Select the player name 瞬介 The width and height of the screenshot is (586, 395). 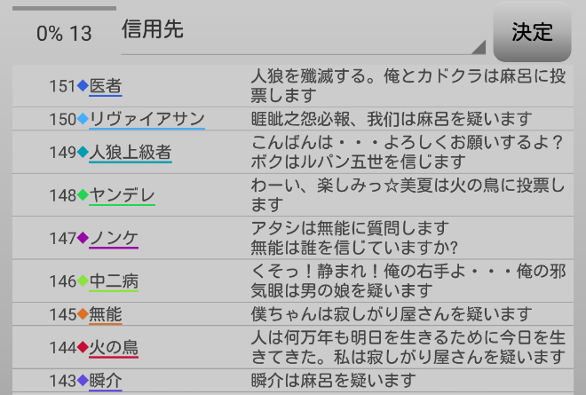point(106,381)
